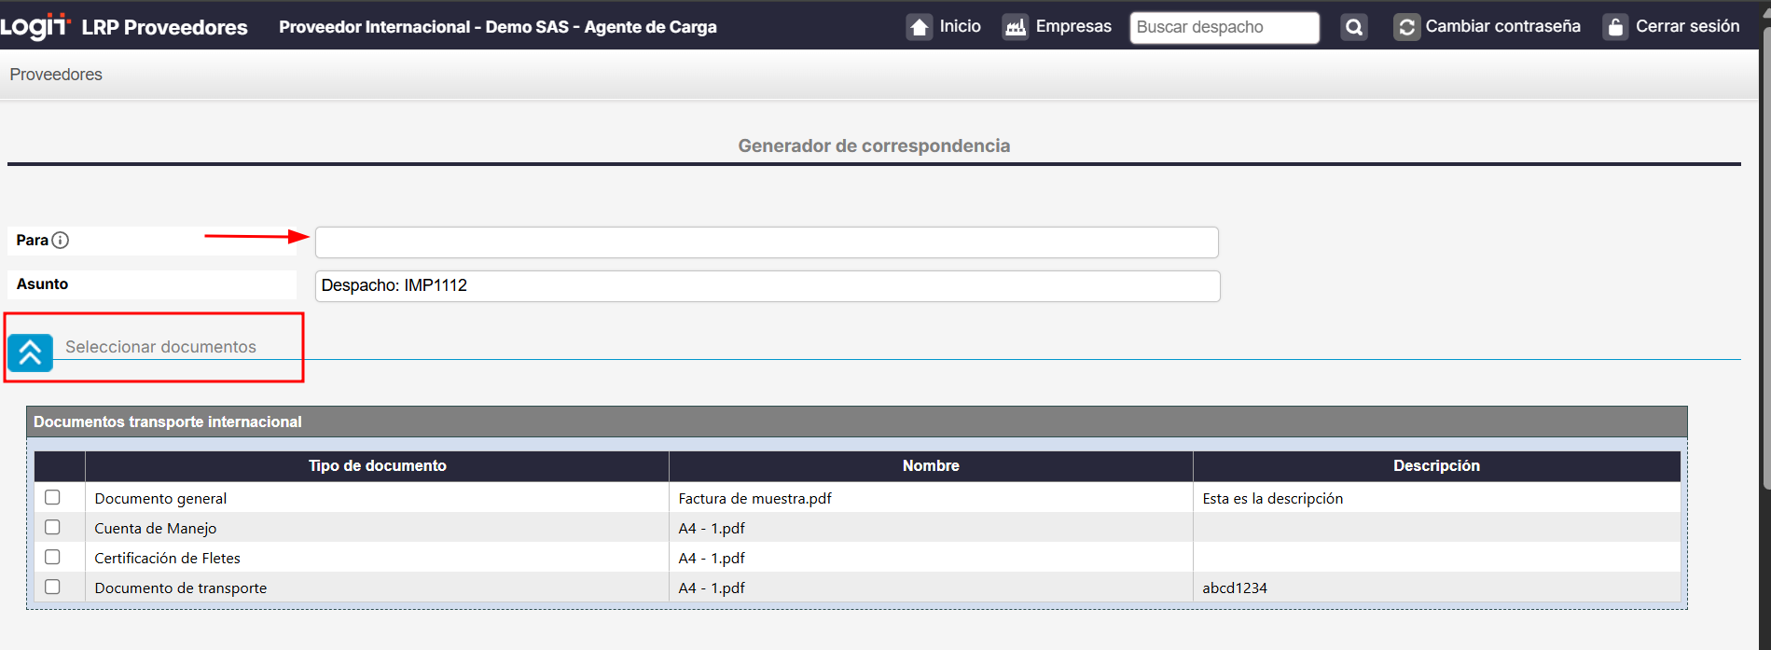Click the Logit logo

[35, 26]
